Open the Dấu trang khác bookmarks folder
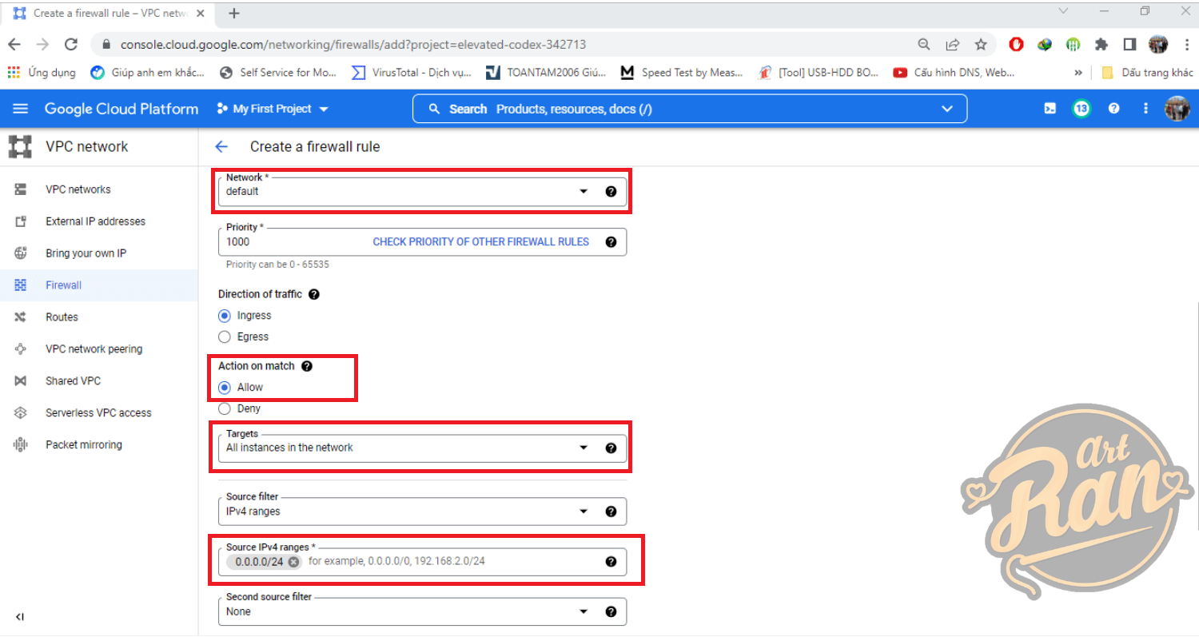This screenshot has height=637, width=1199. tap(1147, 72)
